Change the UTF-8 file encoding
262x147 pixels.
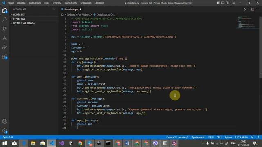point(210,137)
